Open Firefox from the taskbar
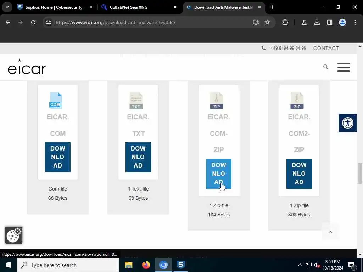363x272 pixels. point(146,265)
